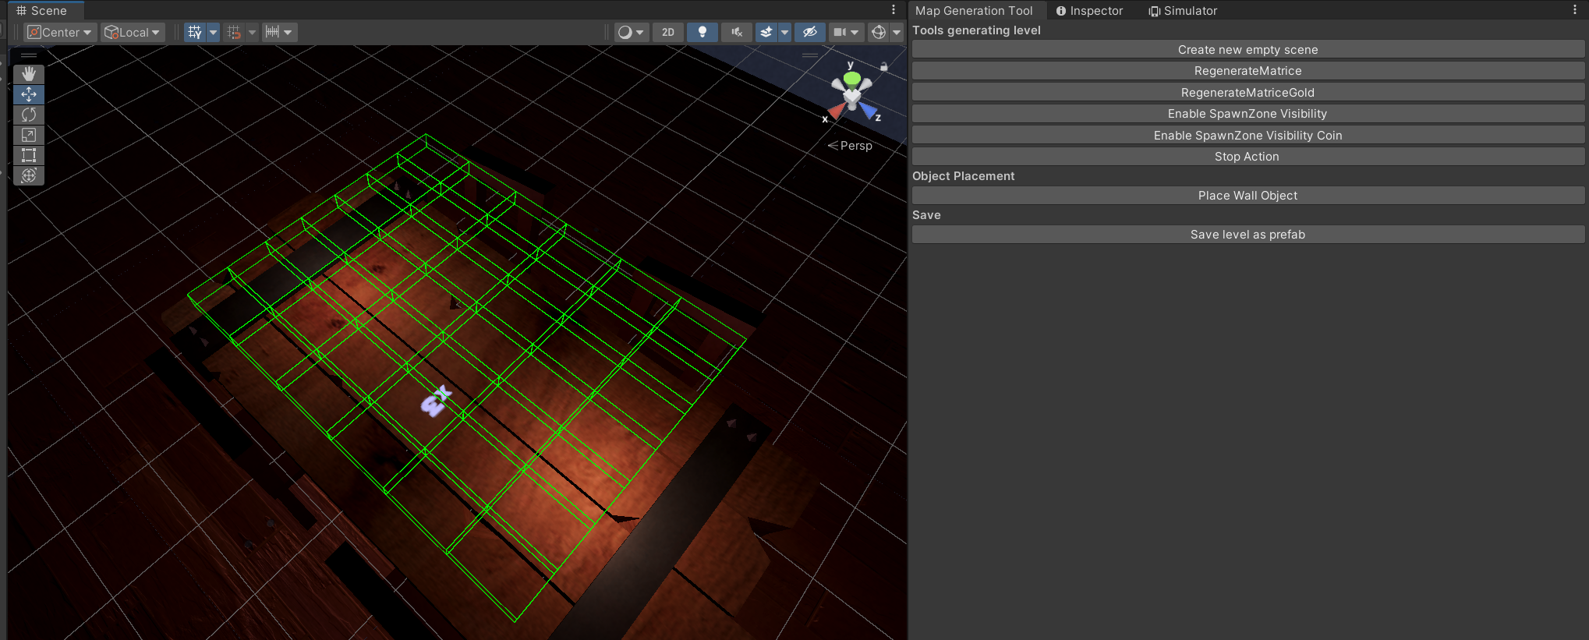Open the Center pivot mode dropdown

pos(60,32)
